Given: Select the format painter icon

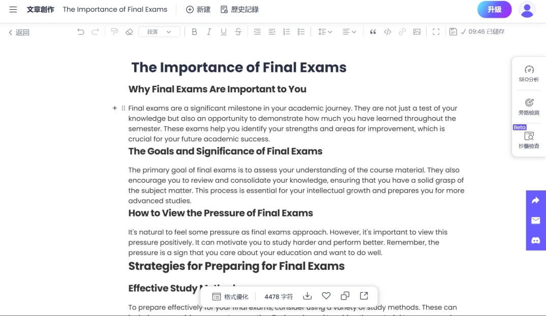Looking at the screenshot, I should click(114, 32).
